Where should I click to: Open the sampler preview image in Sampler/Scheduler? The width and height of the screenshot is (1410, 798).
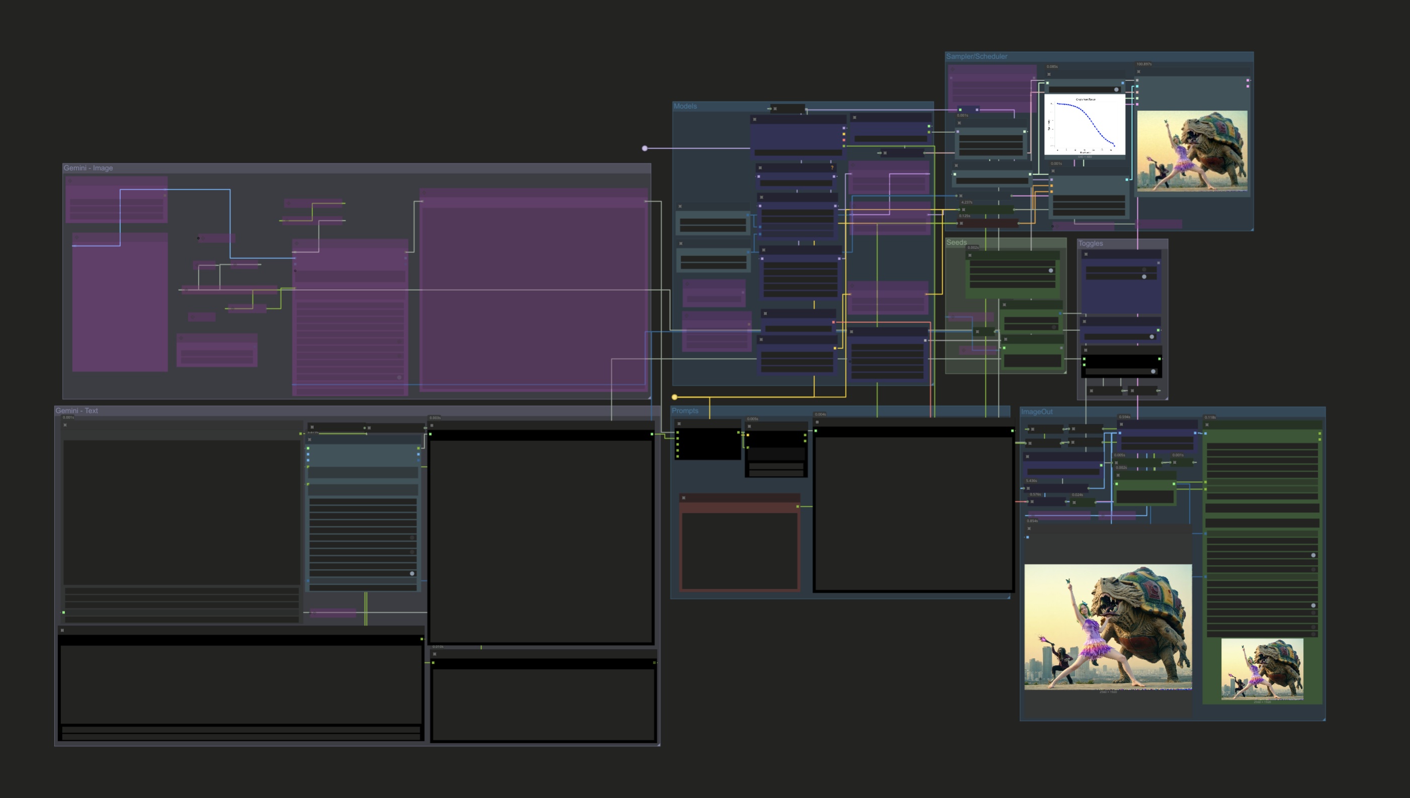(x=1192, y=151)
